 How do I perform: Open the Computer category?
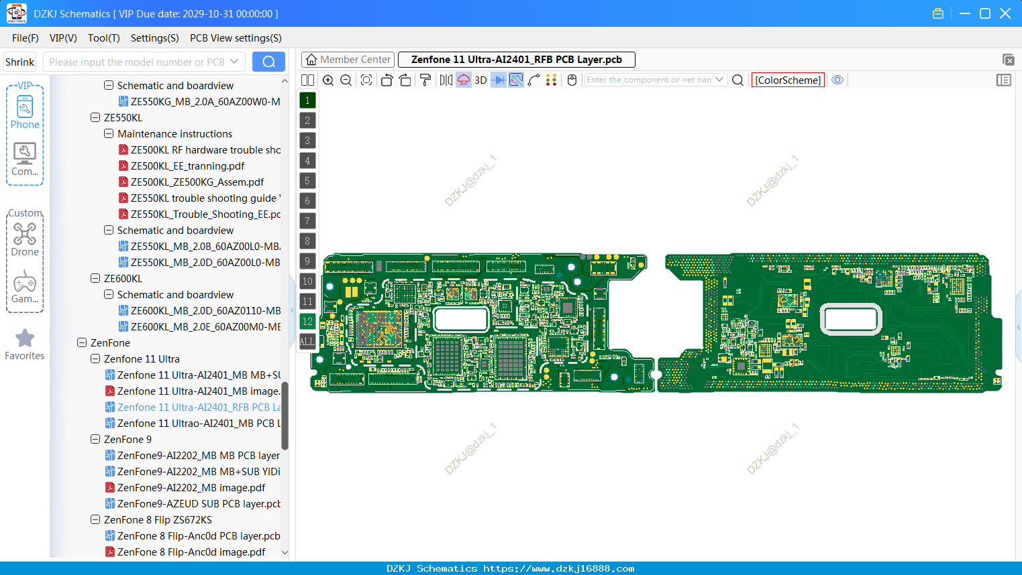pos(25,159)
